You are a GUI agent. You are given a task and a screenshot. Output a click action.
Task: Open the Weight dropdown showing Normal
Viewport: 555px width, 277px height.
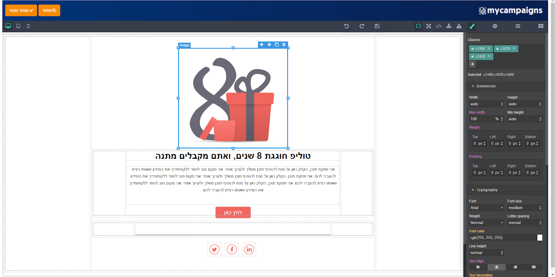pyautogui.click(x=486, y=223)
